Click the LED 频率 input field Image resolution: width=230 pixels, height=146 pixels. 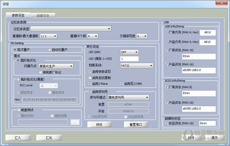129,59
